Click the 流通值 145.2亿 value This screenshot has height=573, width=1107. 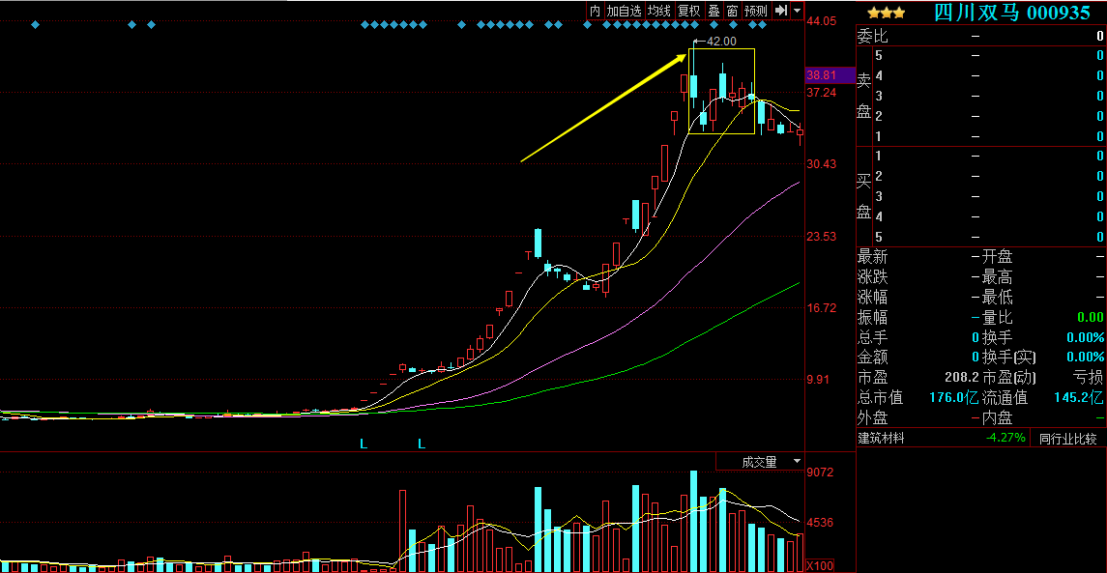[1079, 398]
